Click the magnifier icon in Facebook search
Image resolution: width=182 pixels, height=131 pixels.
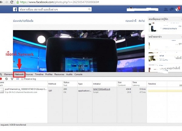point(90,9)
